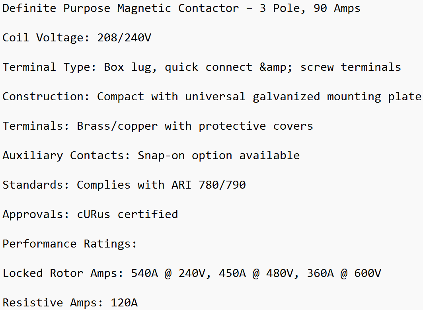Click the 'Construction' label
The height and width of the screenshot is (310, 423).
(45, 97)
